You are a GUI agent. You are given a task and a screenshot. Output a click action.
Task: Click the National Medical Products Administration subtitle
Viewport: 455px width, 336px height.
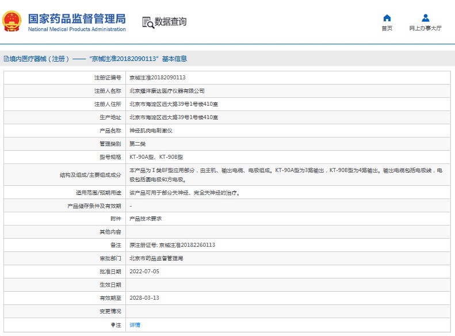point(77,29)
